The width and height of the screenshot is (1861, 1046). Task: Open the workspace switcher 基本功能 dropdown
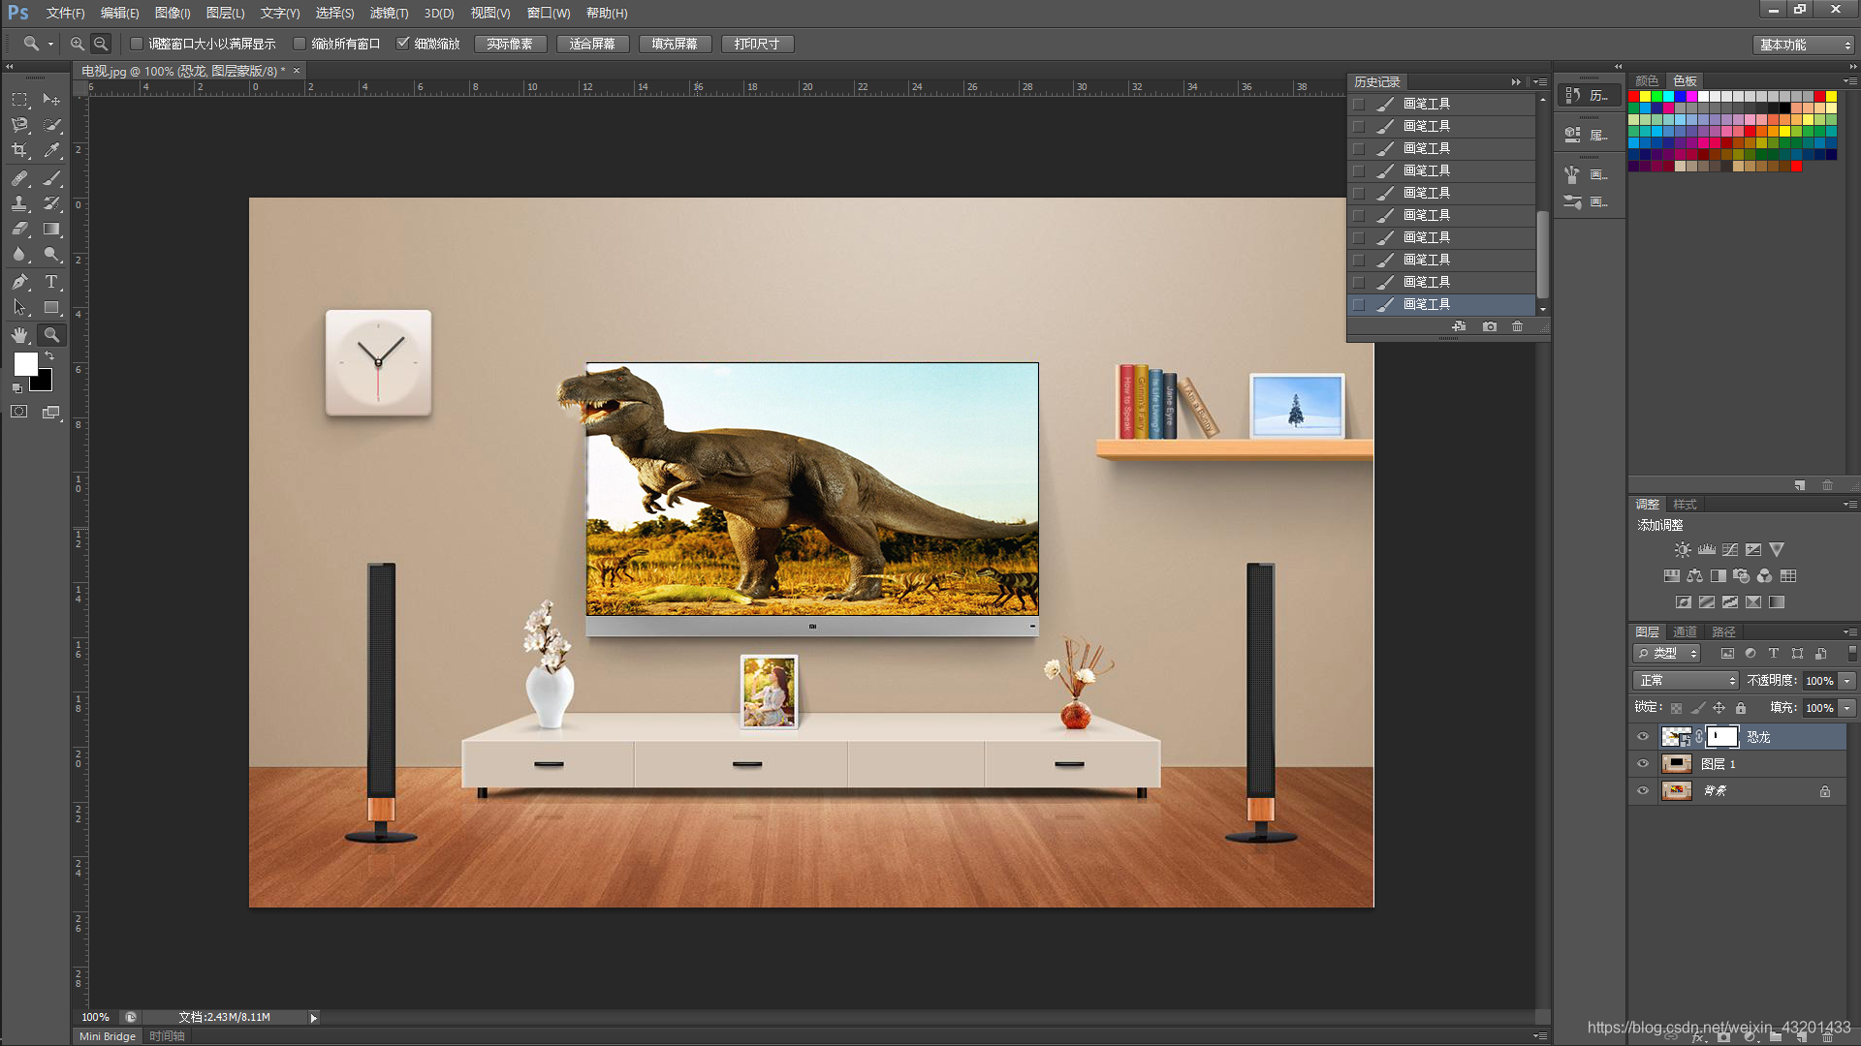pos(1804,45)
